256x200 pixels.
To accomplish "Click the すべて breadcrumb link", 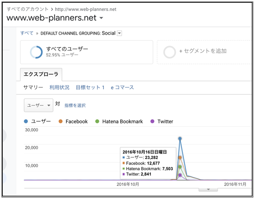I will click(27, 33).
